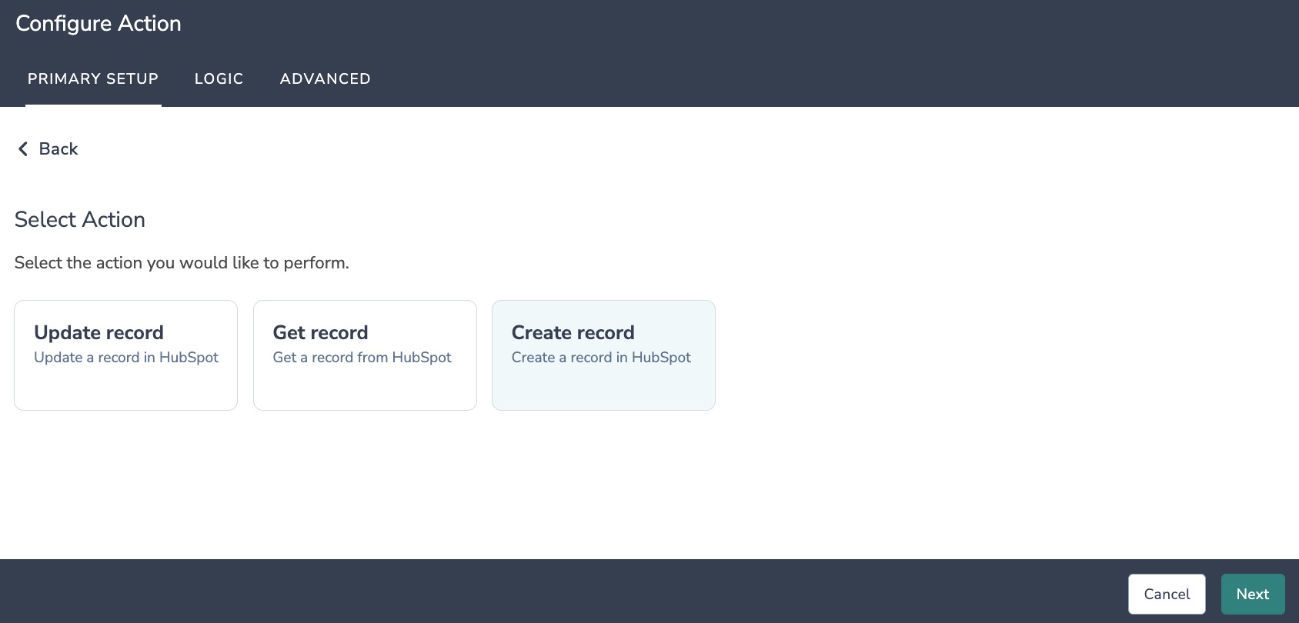Go back using the Back link
This screenshot has height=623, width=1299.
click(48, 149)
